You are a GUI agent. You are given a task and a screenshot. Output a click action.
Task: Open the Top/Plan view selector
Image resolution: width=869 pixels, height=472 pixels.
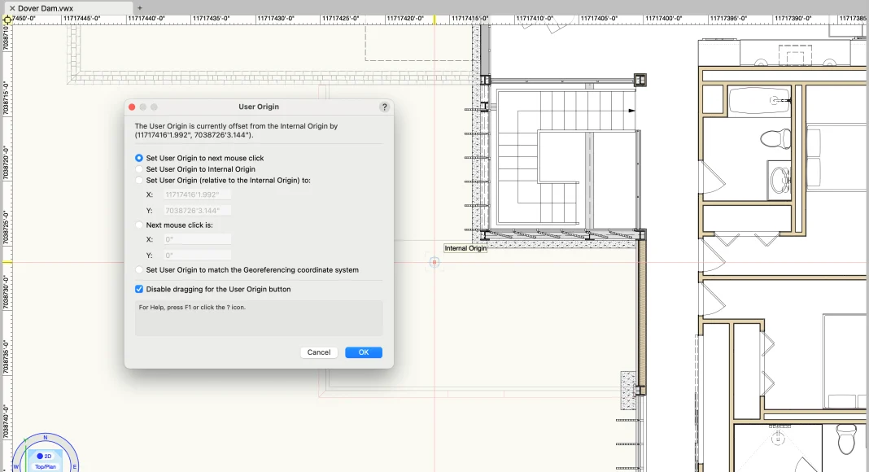pyautogui.click(x=45, y=467)
